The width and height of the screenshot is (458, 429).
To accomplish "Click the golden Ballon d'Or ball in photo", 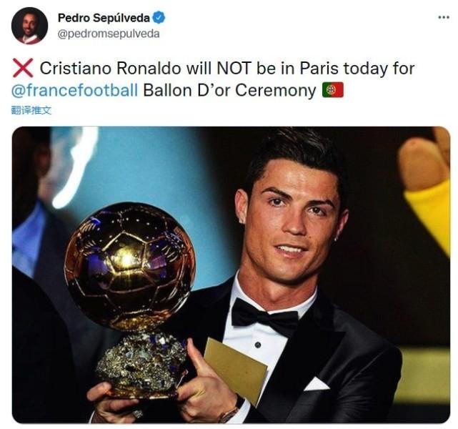I will (x=129, y=266).
